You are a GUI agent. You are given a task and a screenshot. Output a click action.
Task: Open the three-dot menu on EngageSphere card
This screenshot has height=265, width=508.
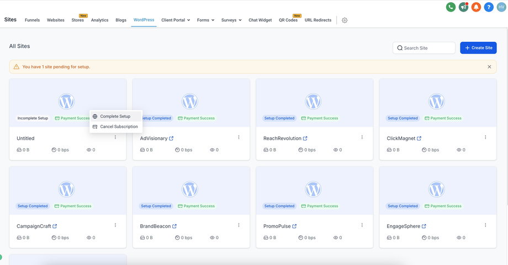point(485,225)
